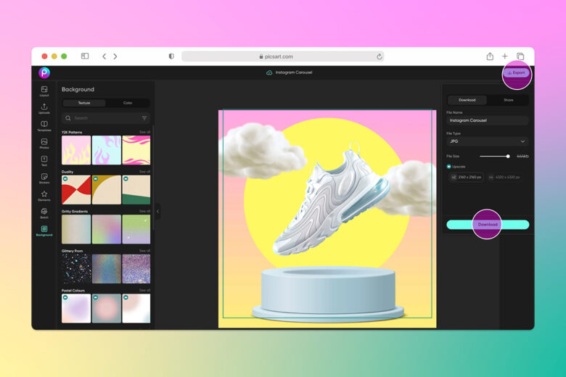
Task: Click the teal Download button
Action: 488,225
